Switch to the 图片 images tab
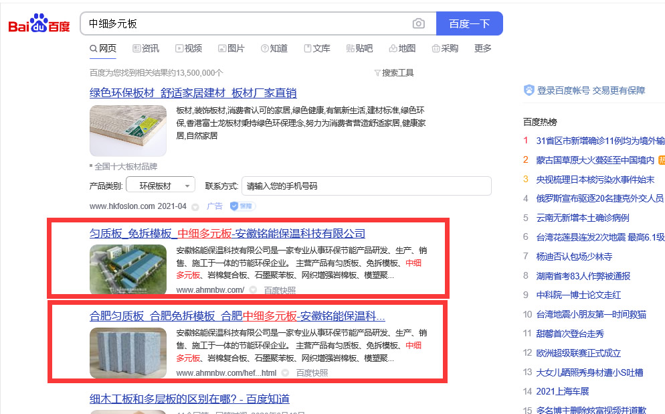This screenshot has width=665, height=414. point(231,48)
